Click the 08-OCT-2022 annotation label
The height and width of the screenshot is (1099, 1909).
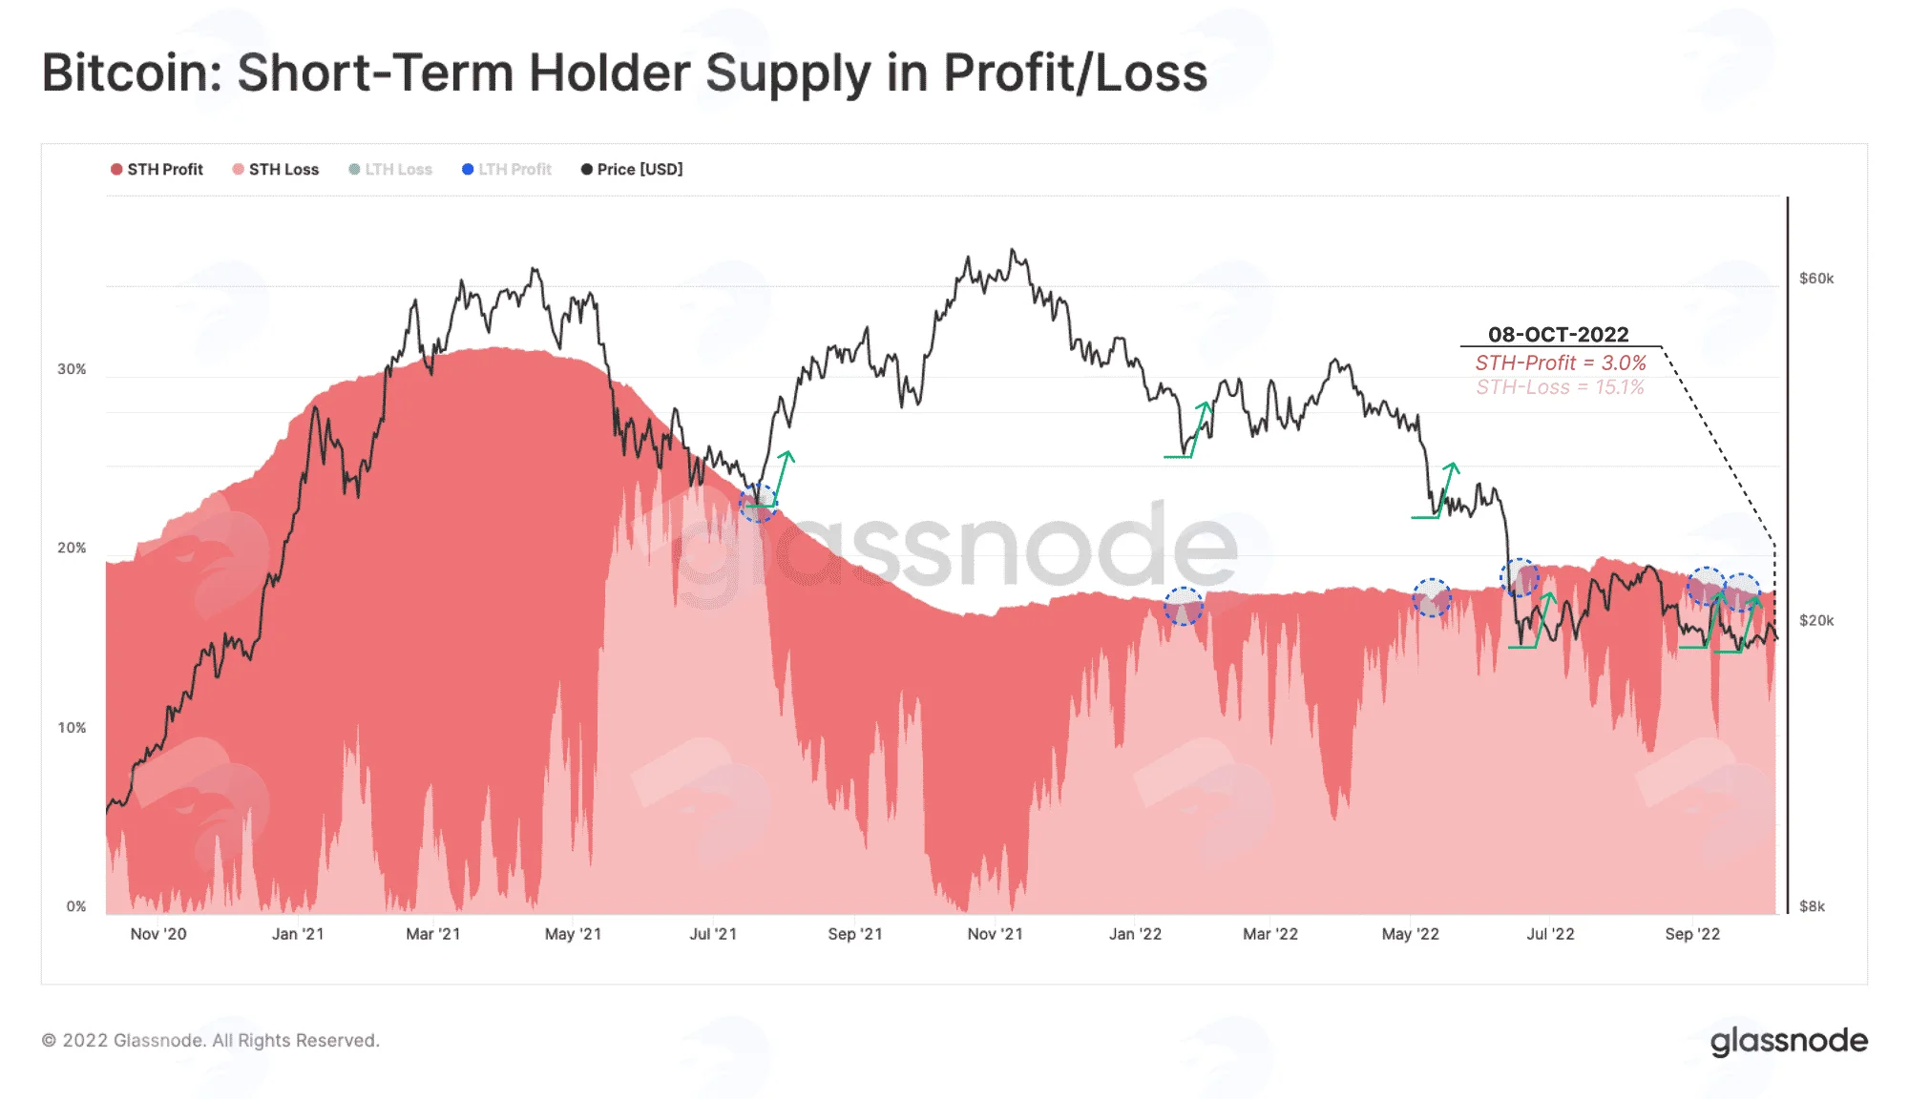coord(1558,335)
